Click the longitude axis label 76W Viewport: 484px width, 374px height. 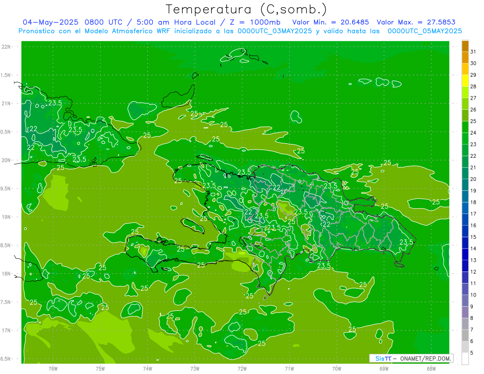(53, 368)
